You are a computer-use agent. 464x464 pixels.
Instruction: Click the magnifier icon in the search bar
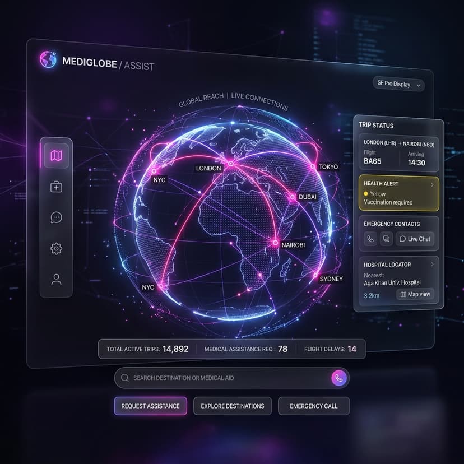pyautogui.click(x=125, y=378)
